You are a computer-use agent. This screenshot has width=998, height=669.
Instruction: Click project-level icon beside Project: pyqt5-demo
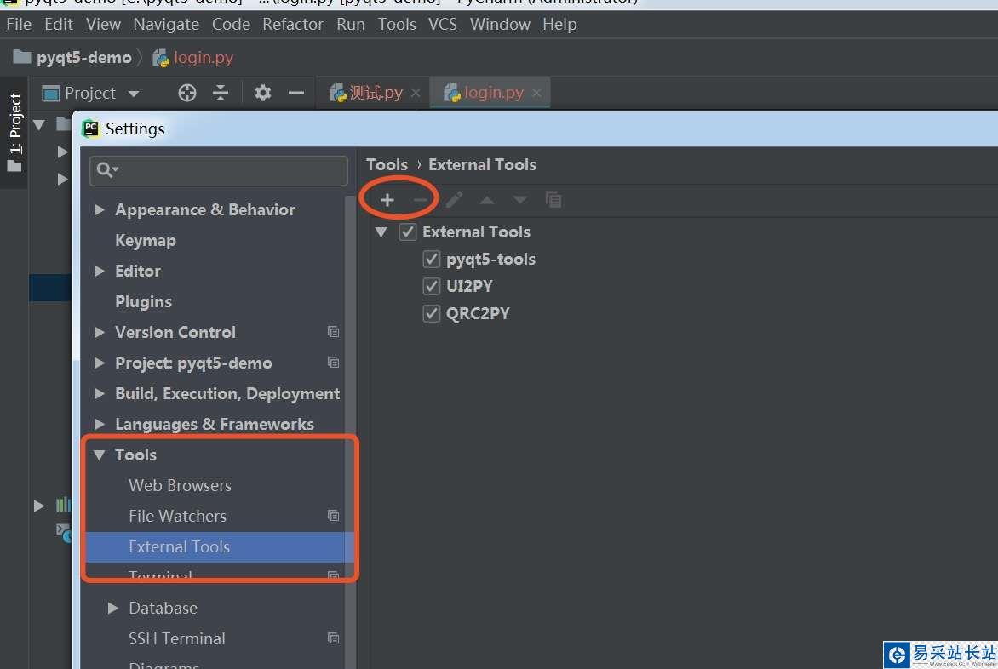point(333,363)
